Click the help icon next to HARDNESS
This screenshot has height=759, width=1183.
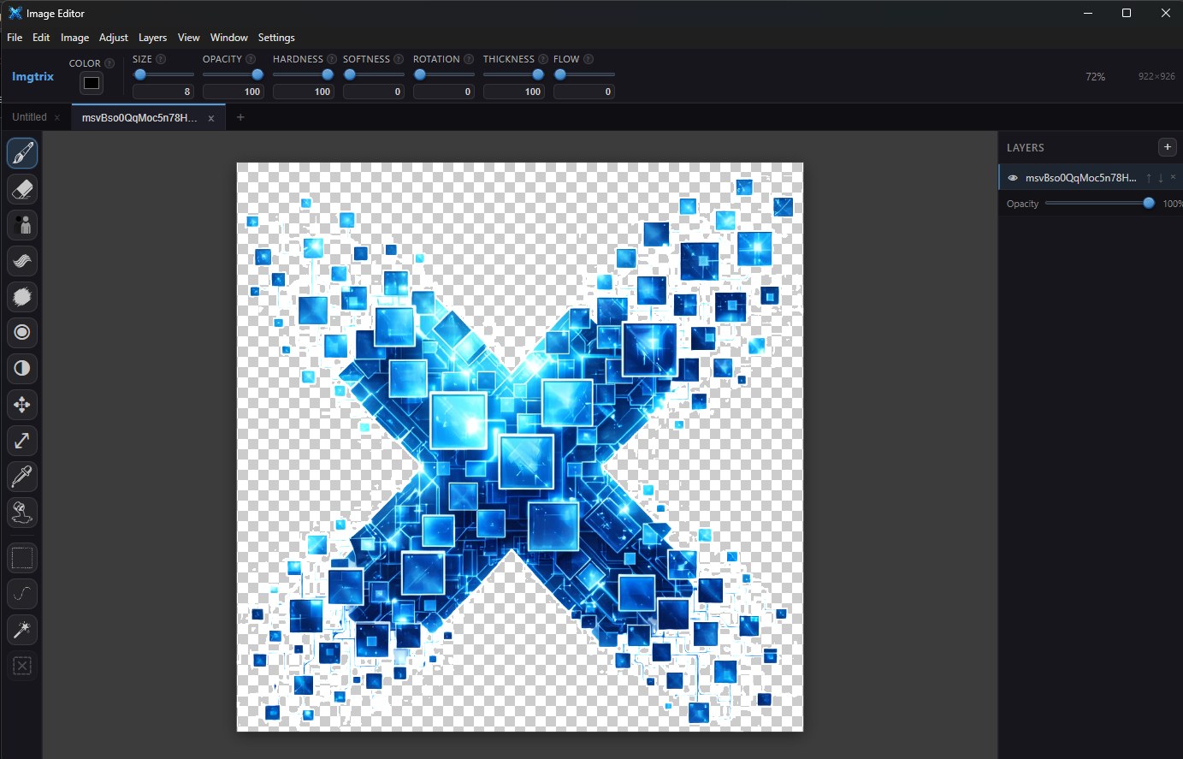coord(332,59)
